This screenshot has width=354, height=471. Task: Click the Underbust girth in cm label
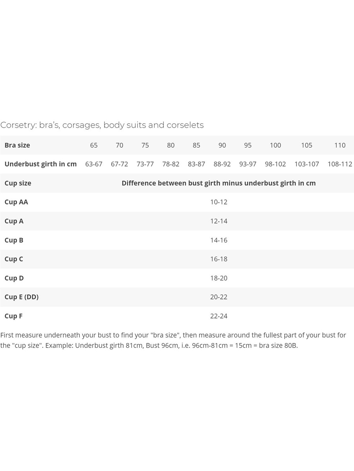40,164
